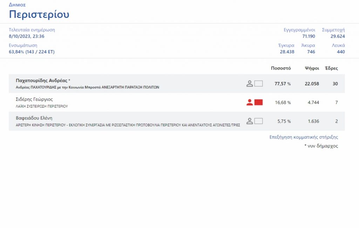Select candidate name Παχατουρίδης Ανδρέας

tap(41, 80)
